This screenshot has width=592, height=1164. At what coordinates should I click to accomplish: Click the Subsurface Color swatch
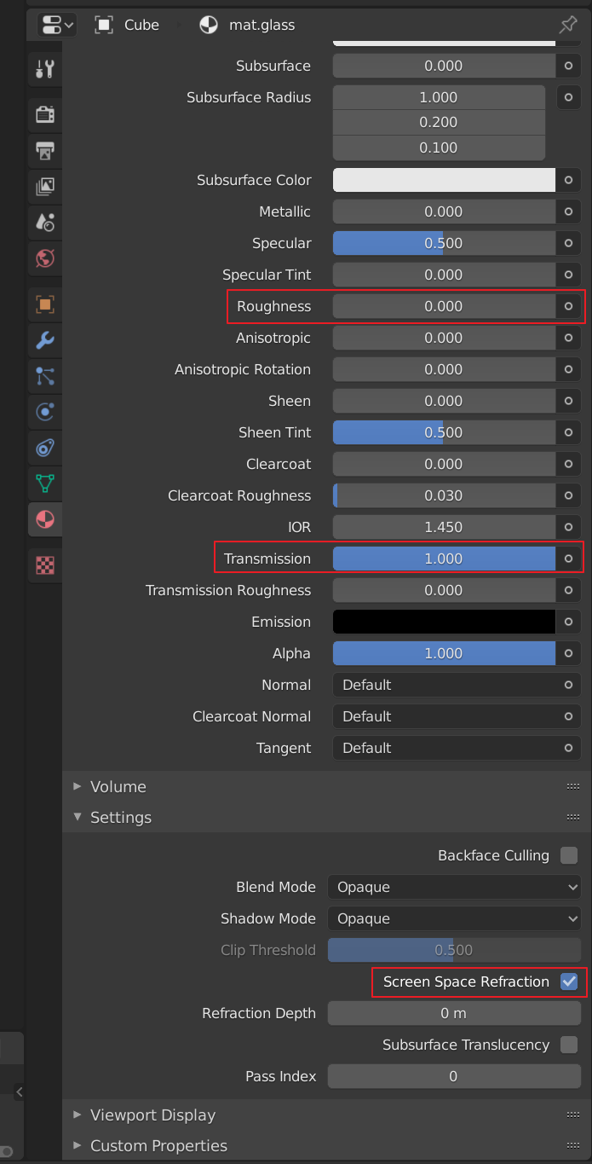click(444, 180)
